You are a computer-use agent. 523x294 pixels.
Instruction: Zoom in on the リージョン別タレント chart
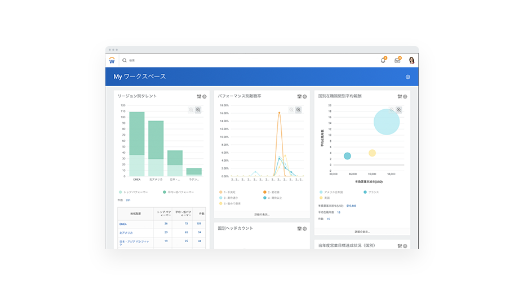click(x=198, y=110)
